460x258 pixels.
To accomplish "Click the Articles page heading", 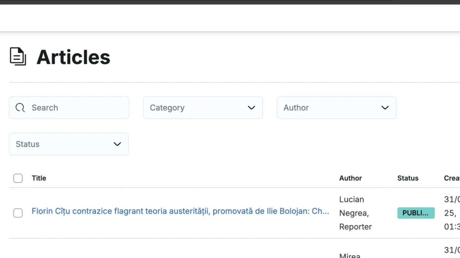I will [73, 57].
